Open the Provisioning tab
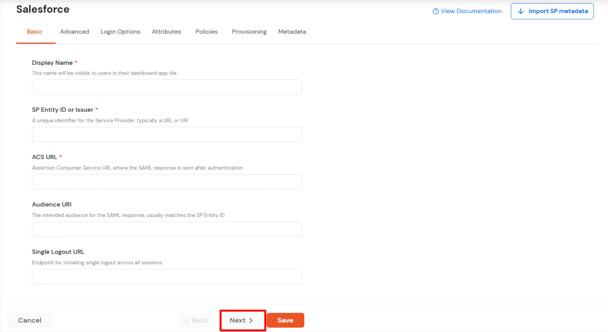This screenshot has height=332, width=608. [249, 31]
